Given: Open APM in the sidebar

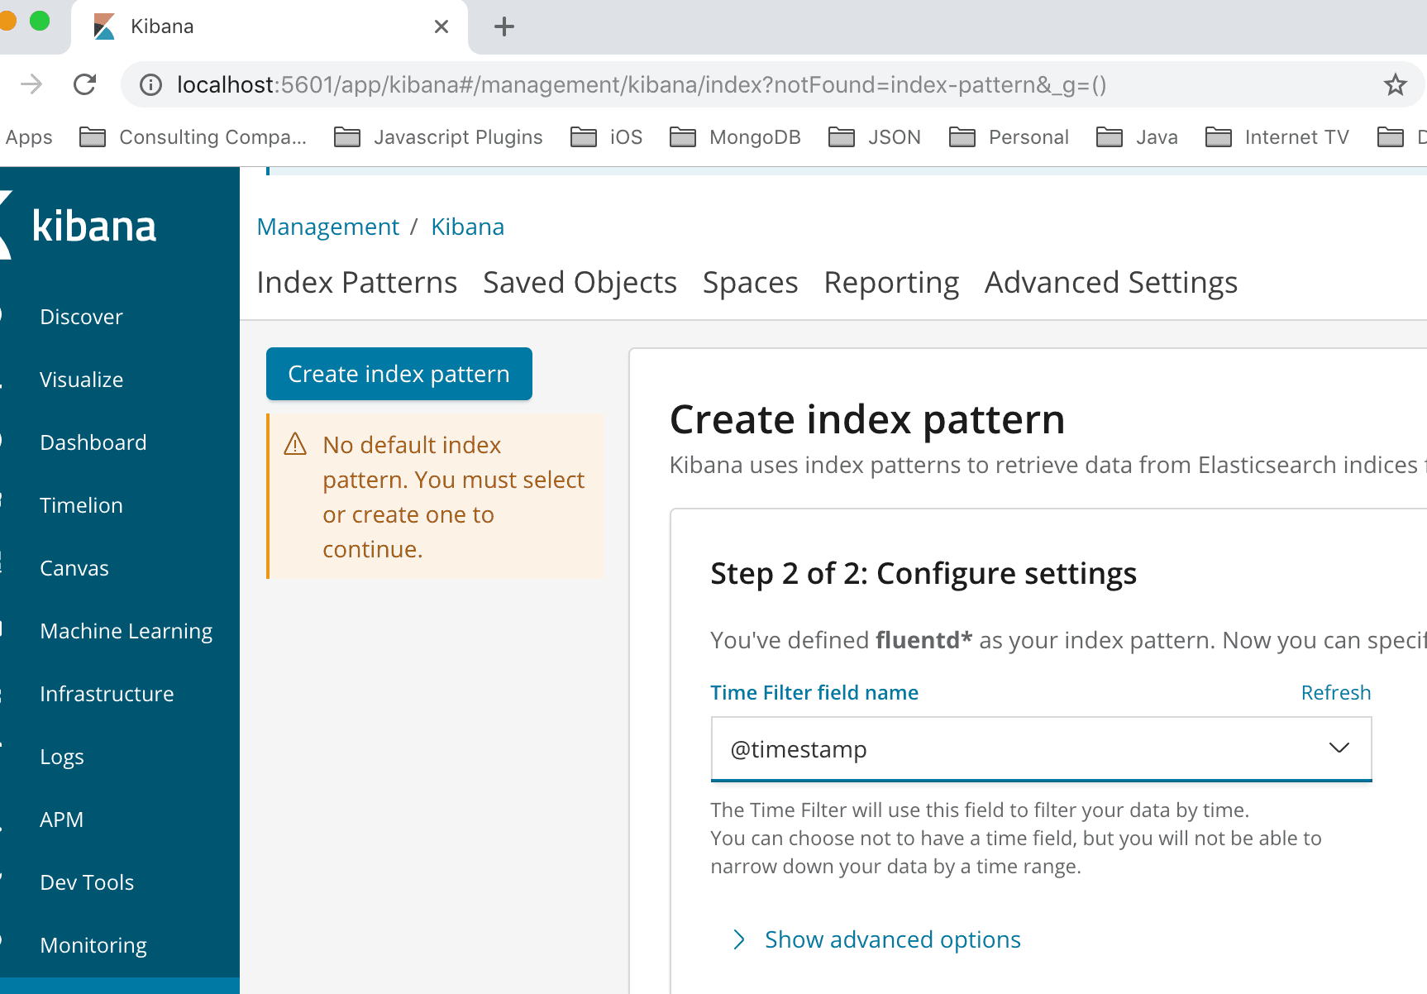Looking at the screenshot, I should click(x=62, y=820).
